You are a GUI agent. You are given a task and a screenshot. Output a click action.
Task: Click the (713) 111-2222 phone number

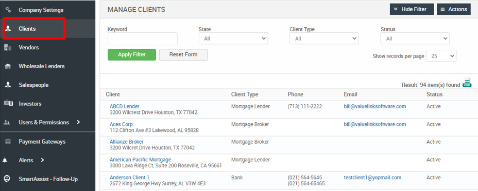304,107
